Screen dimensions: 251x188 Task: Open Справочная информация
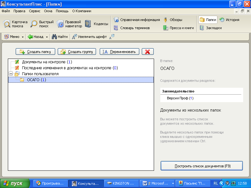point(137,20)
